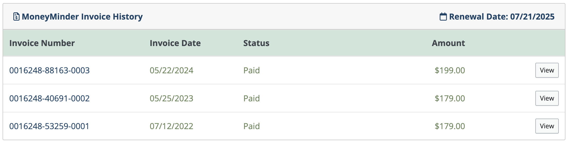
Task: Click Paid status of the 2022 invoice
Action: (252, 126)
